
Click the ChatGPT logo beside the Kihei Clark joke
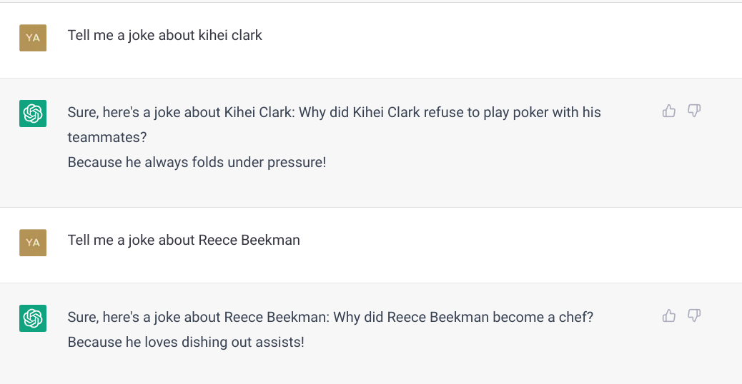point(33,113)
